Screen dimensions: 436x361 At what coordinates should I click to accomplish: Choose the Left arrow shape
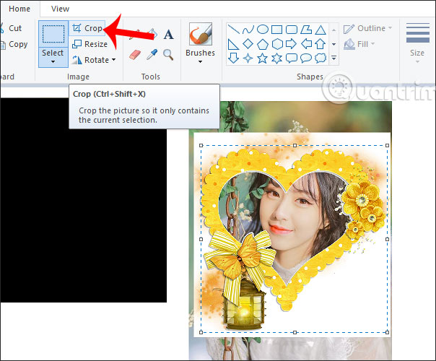tap(306, 44)
